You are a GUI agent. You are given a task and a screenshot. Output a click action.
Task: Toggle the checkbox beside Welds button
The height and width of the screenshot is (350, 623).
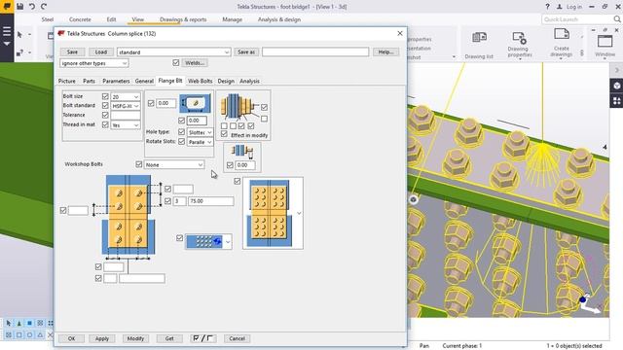(x=176, y=62)
